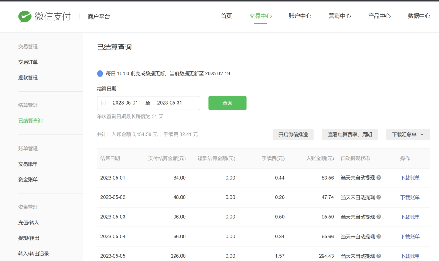Switch to the 账户中心 tab

click(x=300, y=16)
